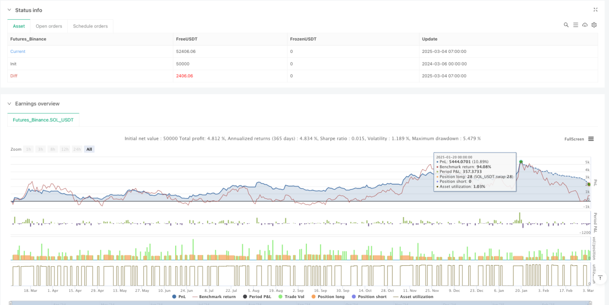Image resolution: width=609 pixels, height=305 pixels.
Task: Click the search magnifier icon in Status info
Action: 566,25
